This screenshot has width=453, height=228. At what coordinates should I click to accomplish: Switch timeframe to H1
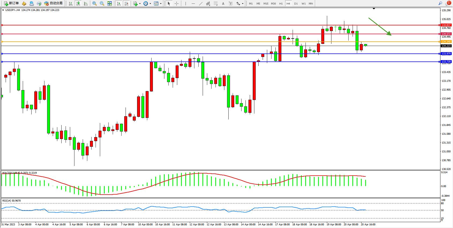click(281, 3)
